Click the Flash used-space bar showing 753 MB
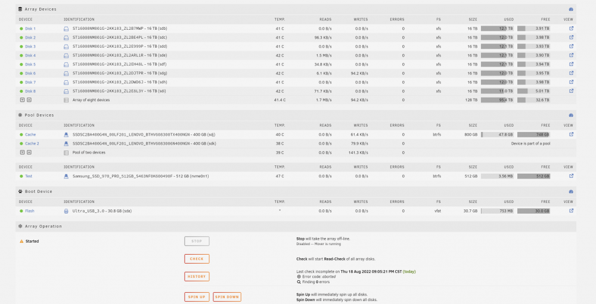 (497, 211)
